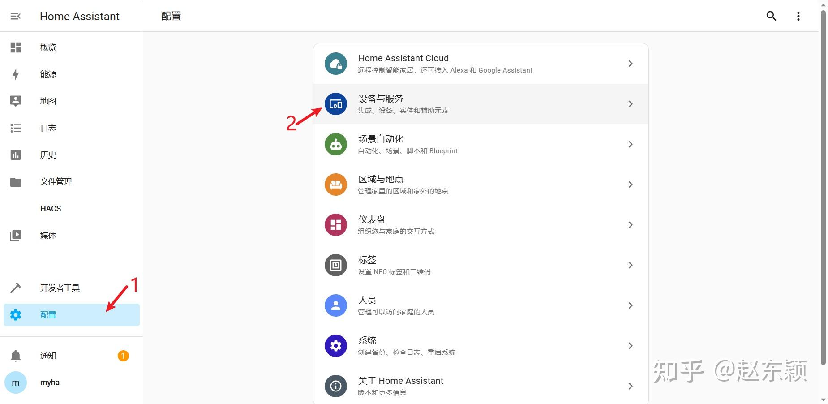Click the 通知 bell icon
This screenshot has width=828, height=404.
(x=16, y=356)
